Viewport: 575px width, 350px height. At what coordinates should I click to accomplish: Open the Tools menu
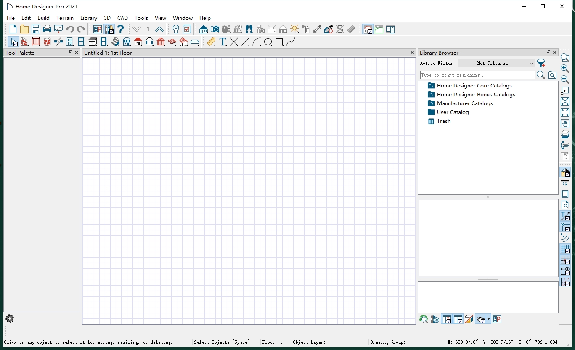141,18
